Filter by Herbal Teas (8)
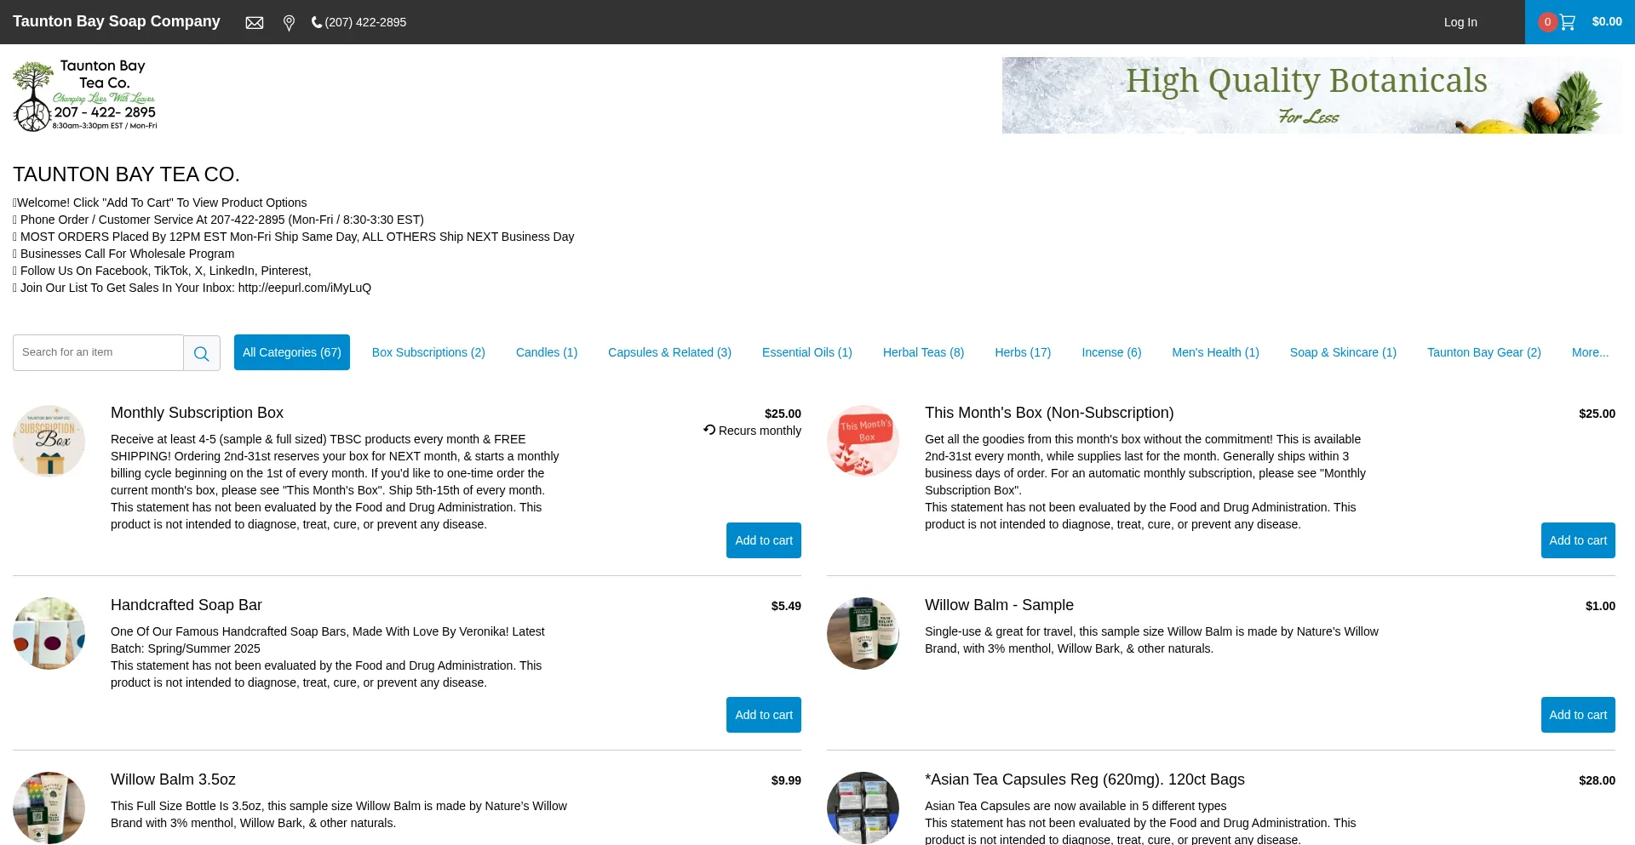Viewport: 1635px width, 845px height. tap(923, 352)
